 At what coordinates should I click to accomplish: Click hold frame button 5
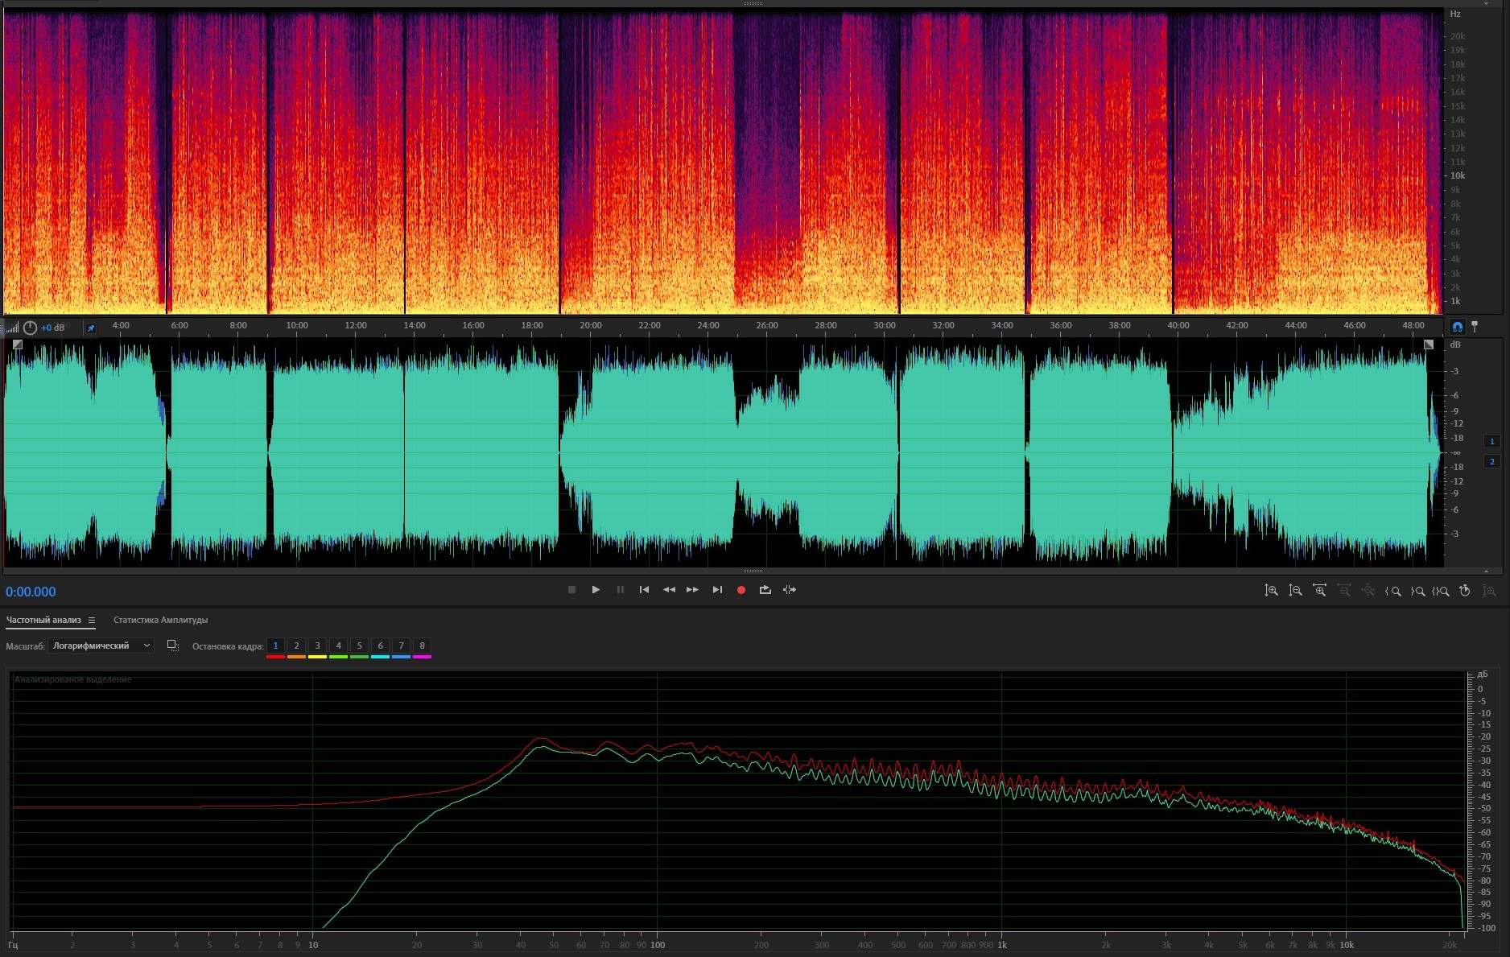point(359,646)
